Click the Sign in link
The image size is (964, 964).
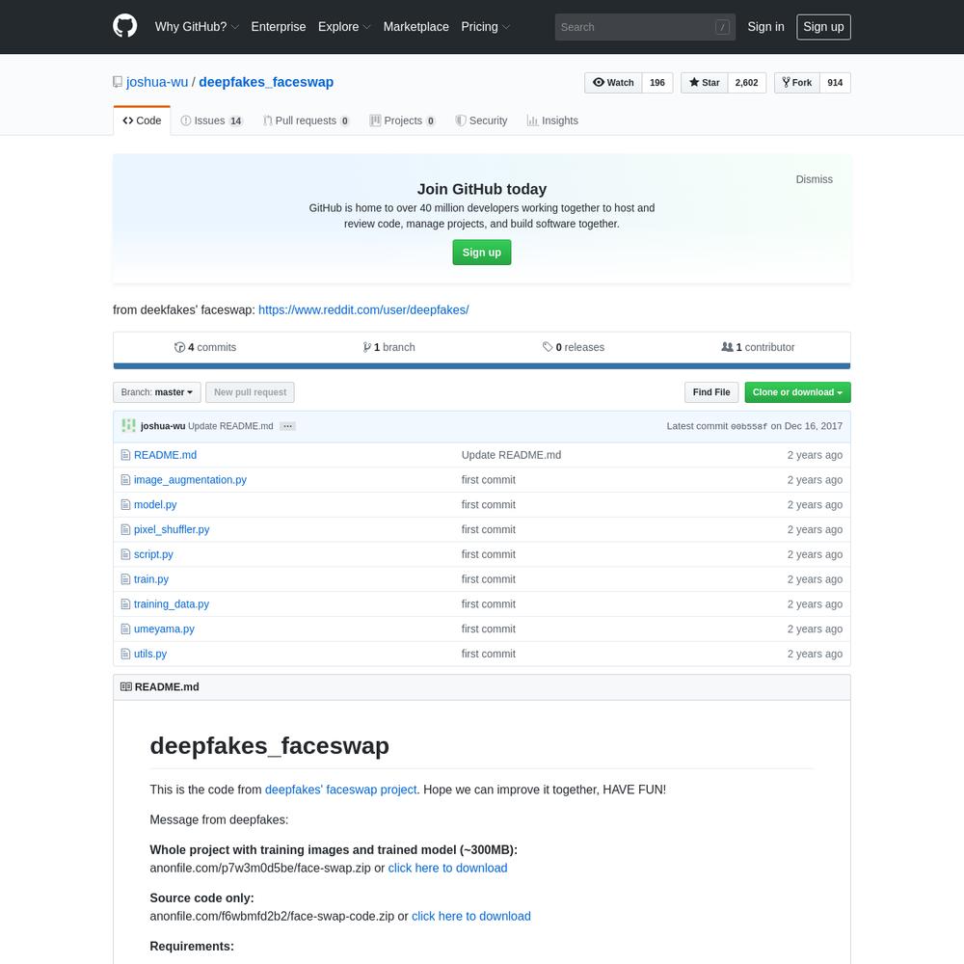[765, 26]
